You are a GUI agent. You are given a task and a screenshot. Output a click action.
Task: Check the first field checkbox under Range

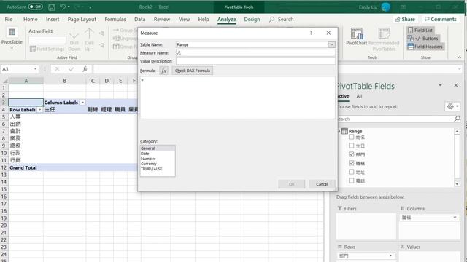[352, 137]
